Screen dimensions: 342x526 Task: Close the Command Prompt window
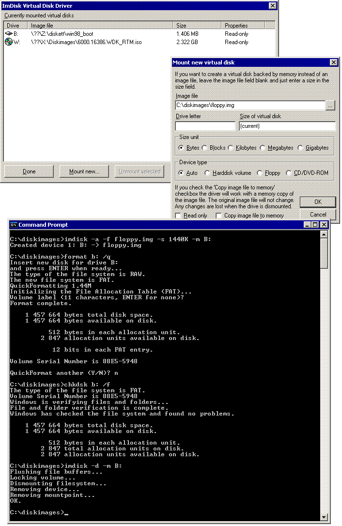click(x=324, y=225)
